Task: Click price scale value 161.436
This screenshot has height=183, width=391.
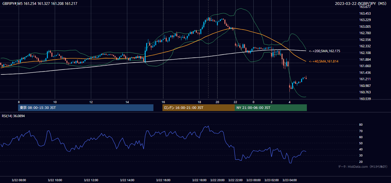Action: pos(365,73)
